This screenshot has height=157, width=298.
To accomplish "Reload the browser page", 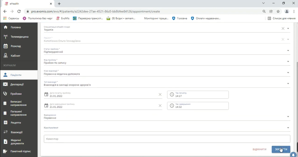I will [19, 11].
